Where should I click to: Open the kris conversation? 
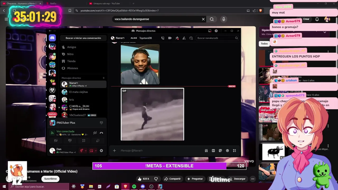[83, 99]
